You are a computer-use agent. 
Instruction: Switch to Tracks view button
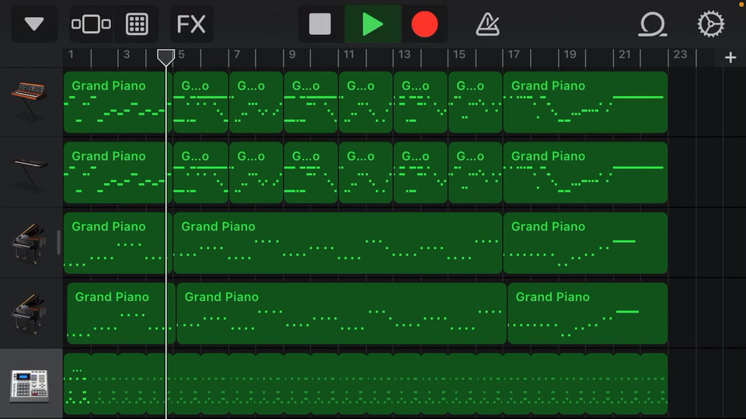point(91,24)
